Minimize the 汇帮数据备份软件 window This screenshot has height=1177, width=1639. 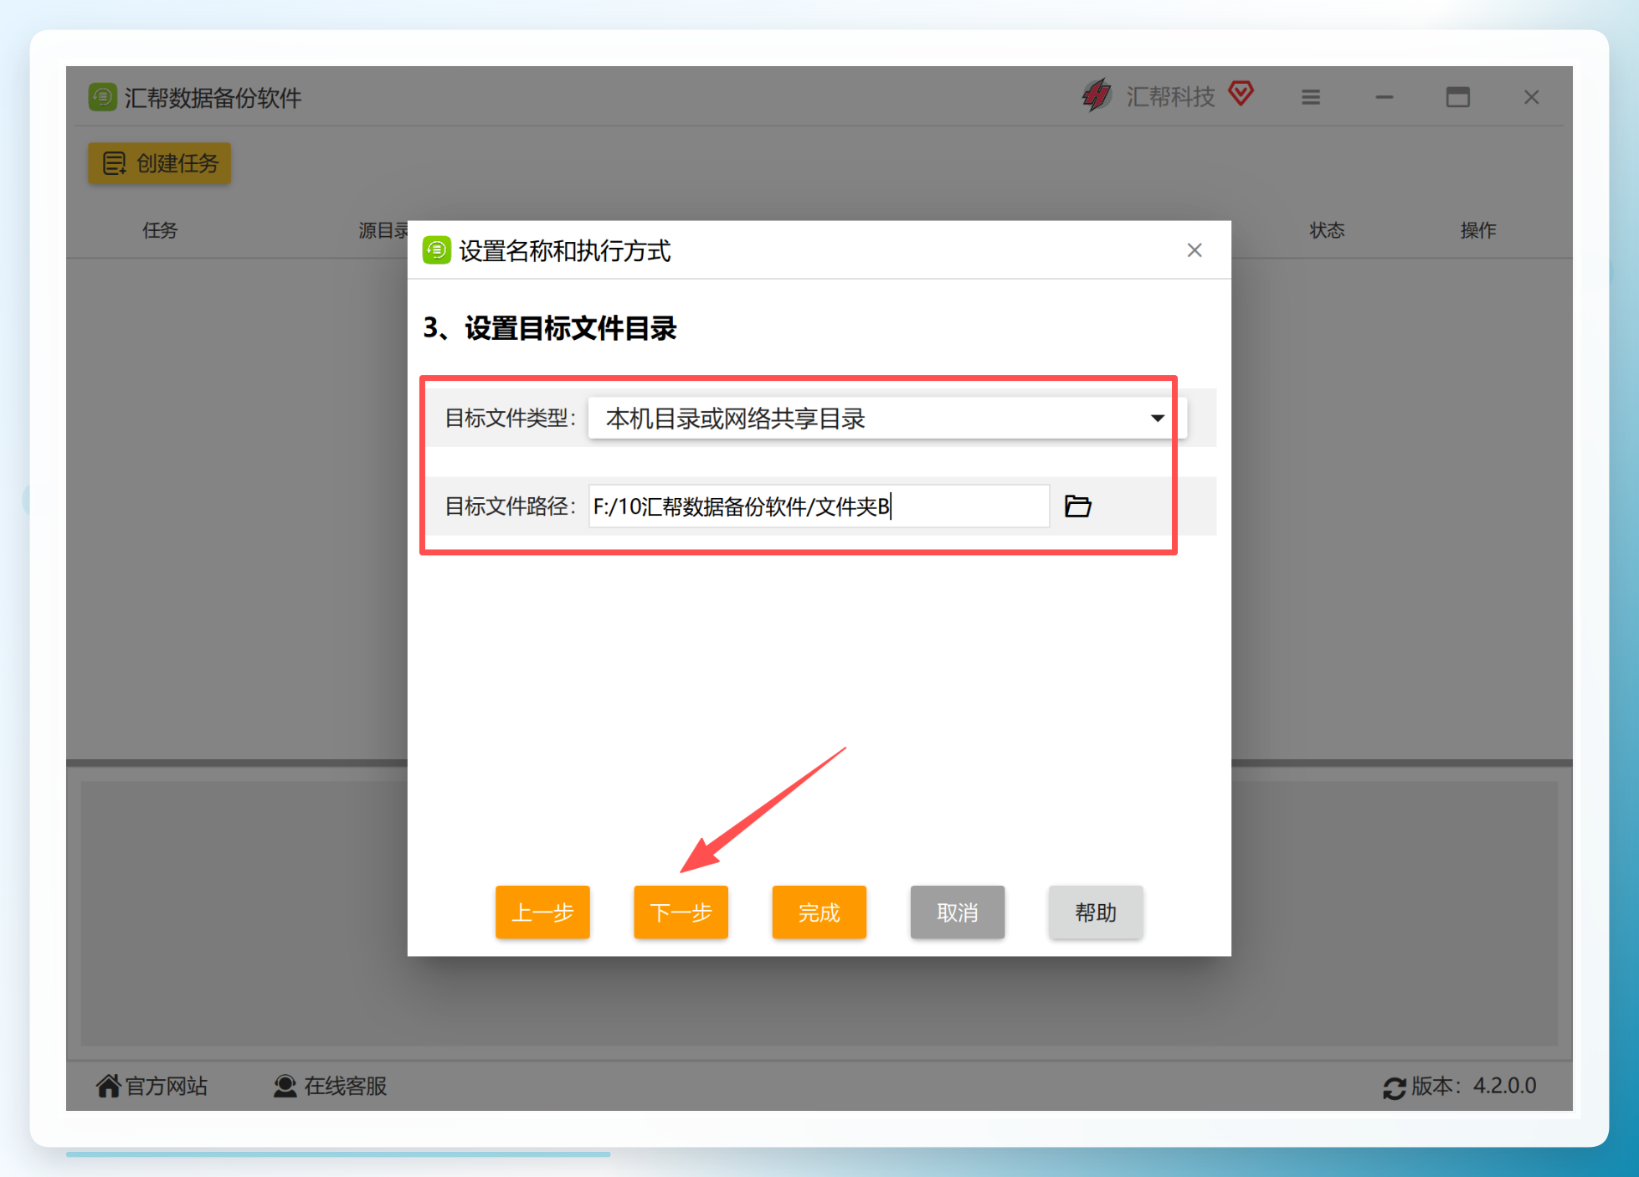pyautogui.click(x=1385, y=97)
